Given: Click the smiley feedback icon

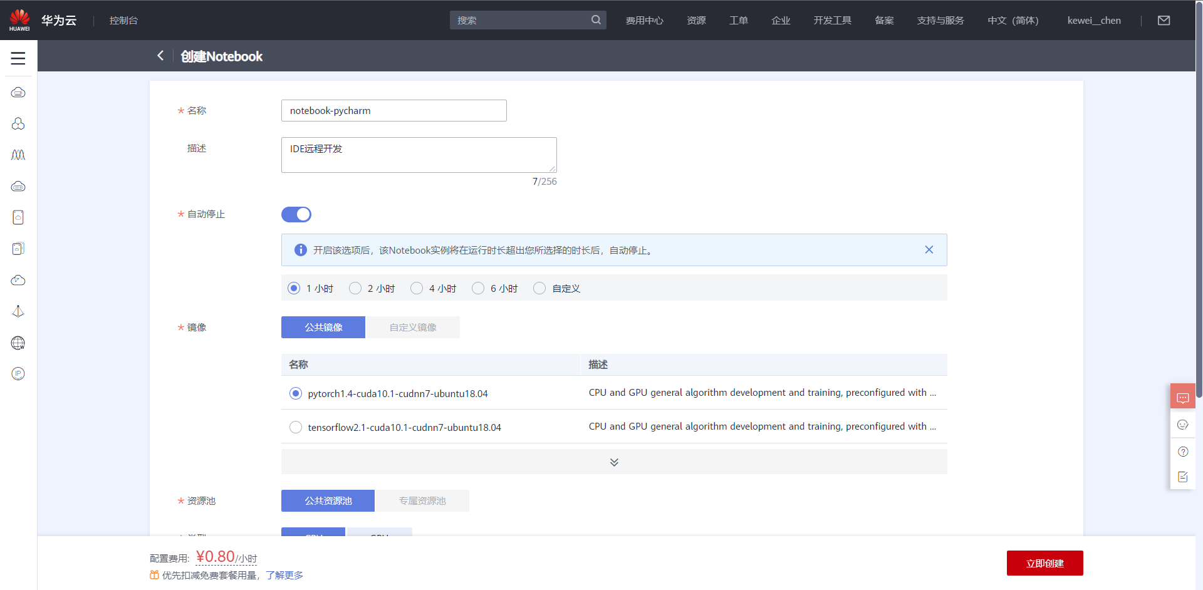Looking at the screenshot, I should [x=1183, y=425].
